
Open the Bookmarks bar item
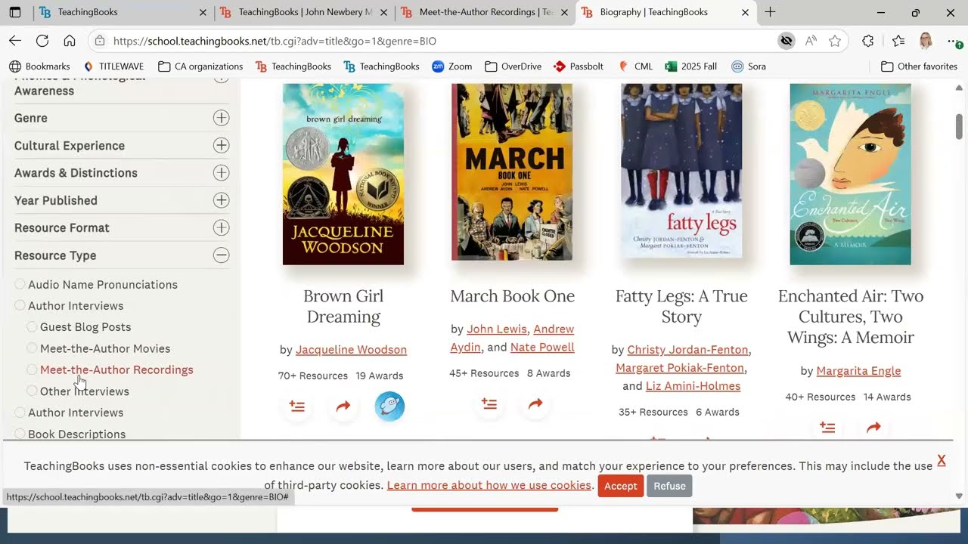[39, 66]
